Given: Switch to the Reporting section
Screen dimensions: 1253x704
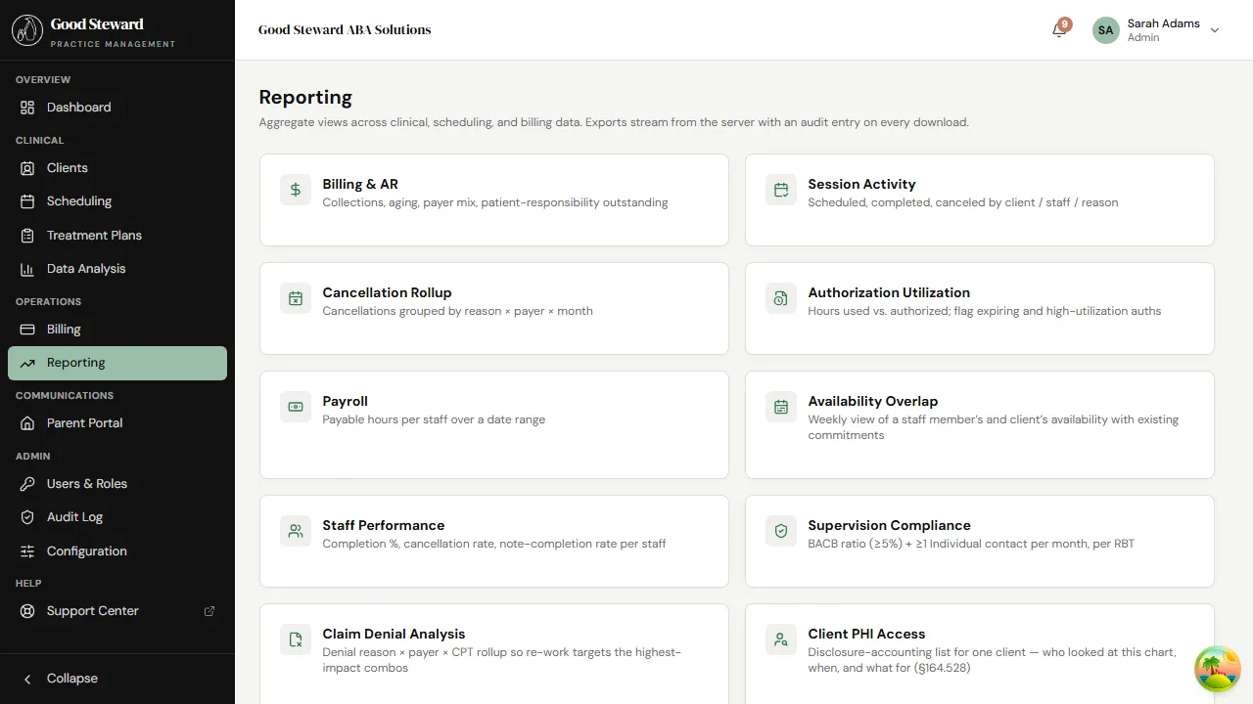Looking at the screenshot, I should coord(75,362).
